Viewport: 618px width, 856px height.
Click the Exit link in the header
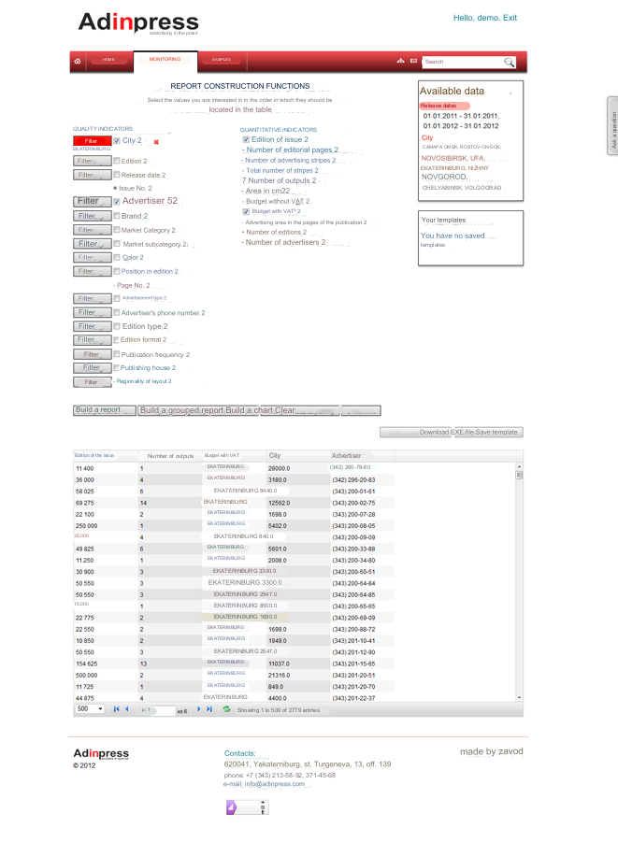click(x=510, y=18)
